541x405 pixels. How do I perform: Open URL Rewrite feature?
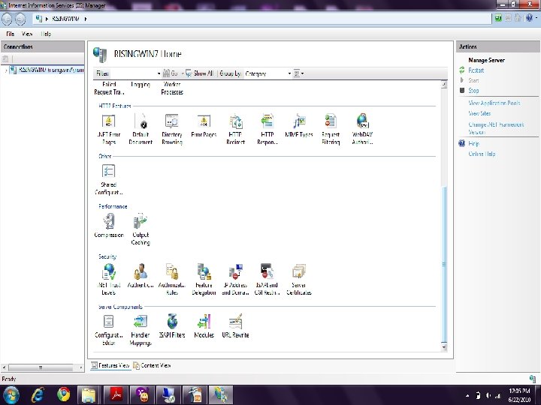236,326
